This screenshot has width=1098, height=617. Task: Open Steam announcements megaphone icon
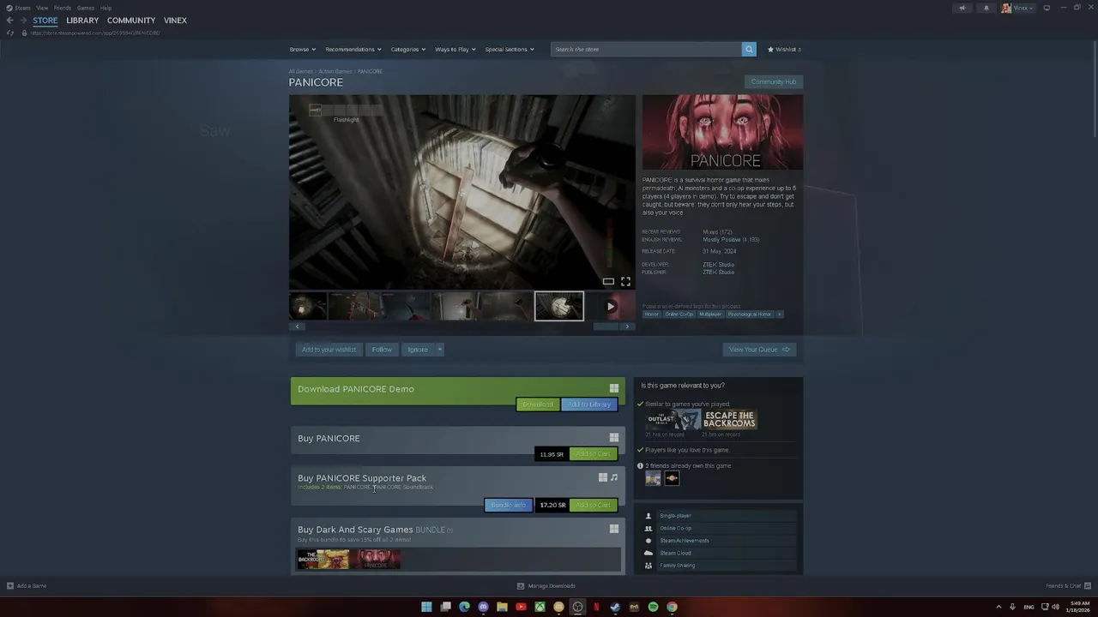click(962, 8)
